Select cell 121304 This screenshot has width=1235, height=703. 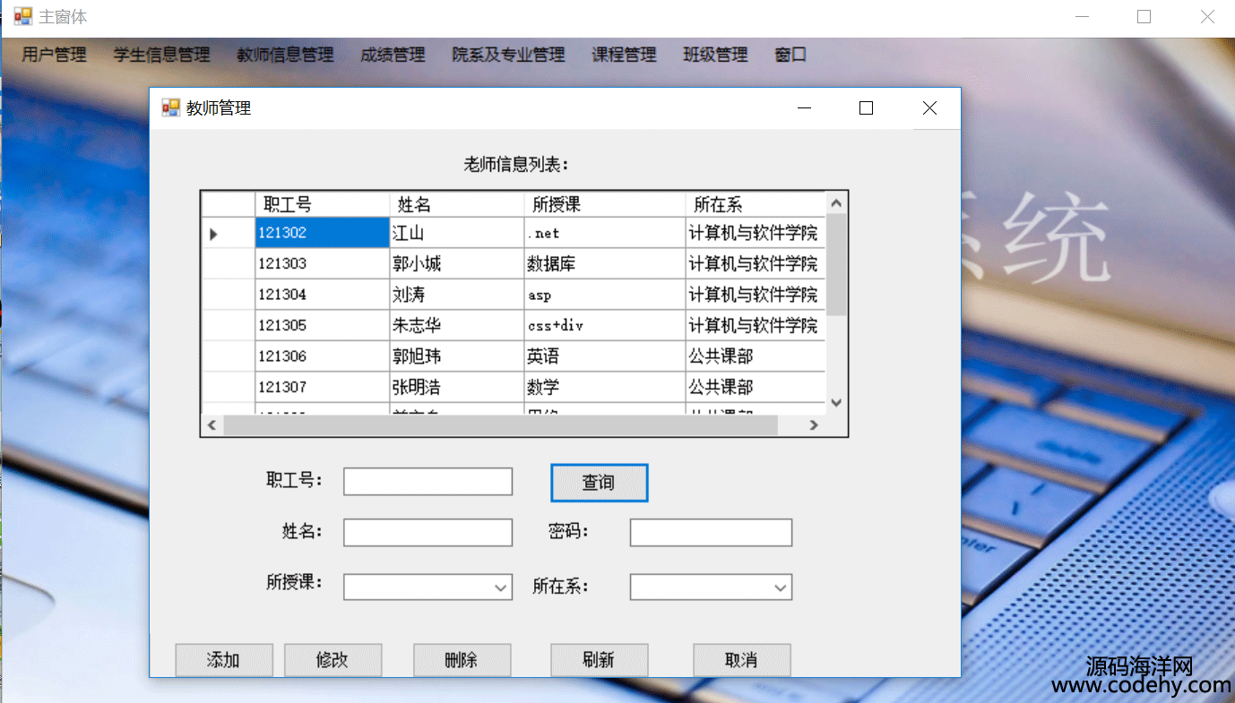point(323,294)
